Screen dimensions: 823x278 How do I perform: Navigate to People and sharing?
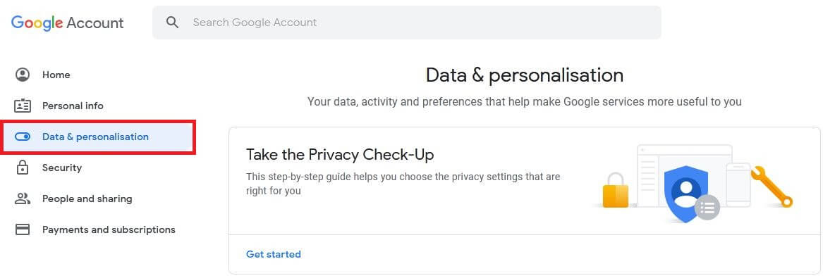point(87,198)
